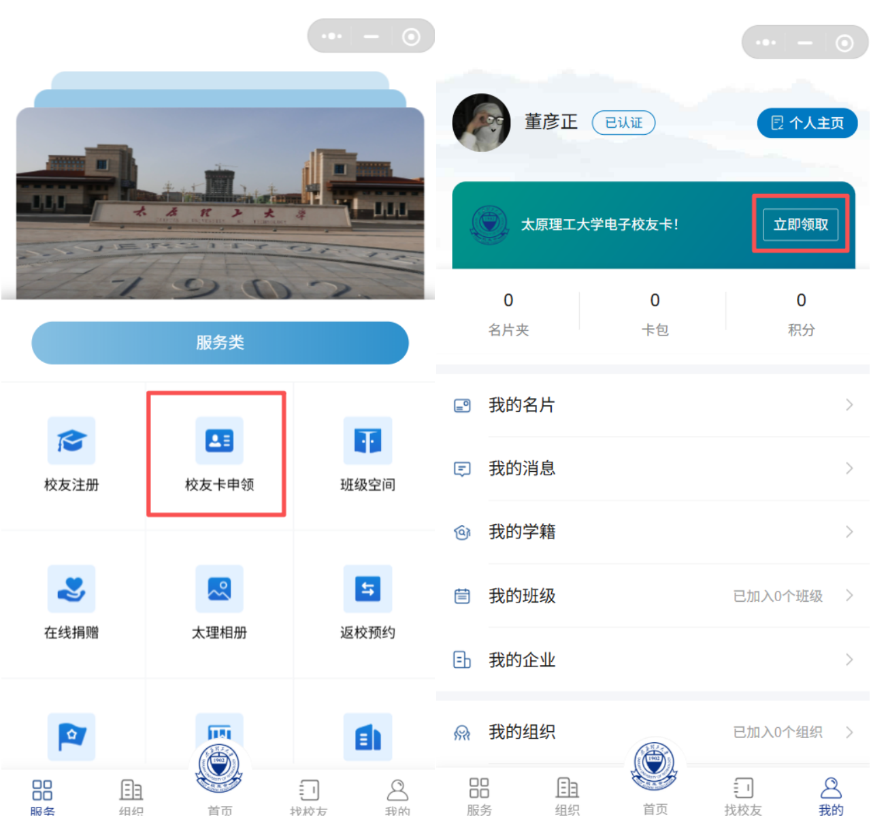This screenshot has width=871, height=817.
Task: Open the 校友注册 registration icon
Action: (x=71, y=441)
